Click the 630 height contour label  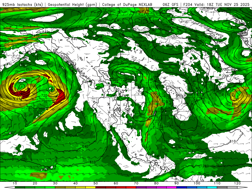coord(234,28)
